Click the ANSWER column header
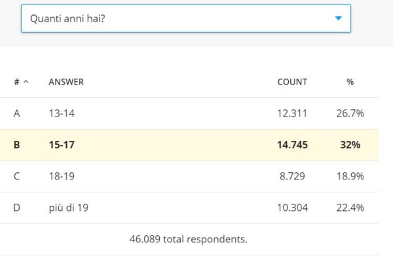Image resolution: width=393 pixels, height=262 pixels. point(65,82)
